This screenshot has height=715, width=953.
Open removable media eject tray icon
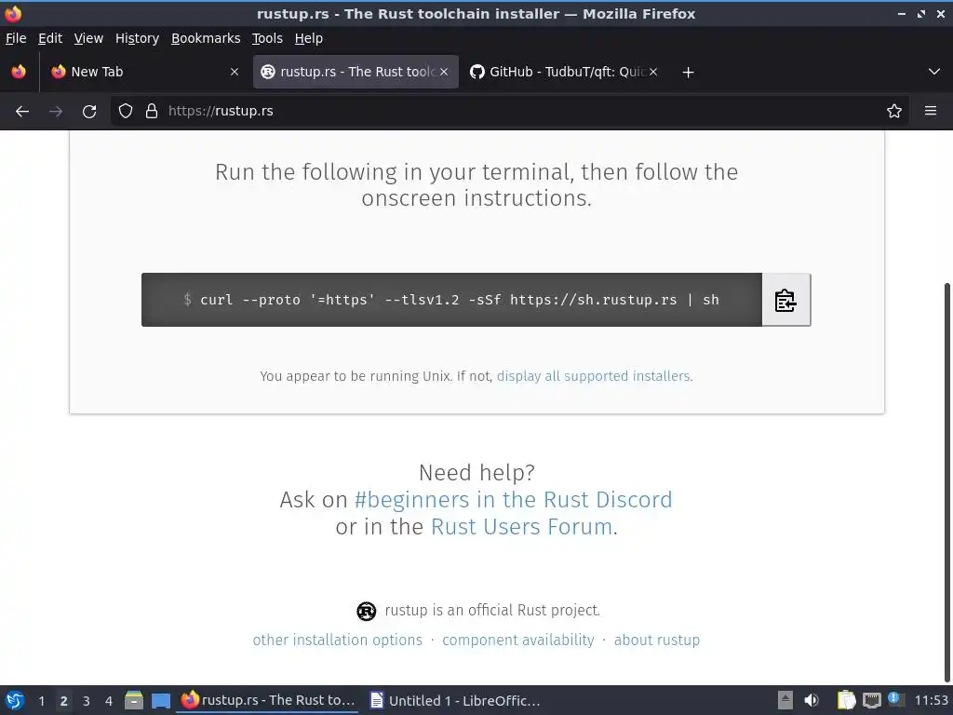(x=785, y=700)
